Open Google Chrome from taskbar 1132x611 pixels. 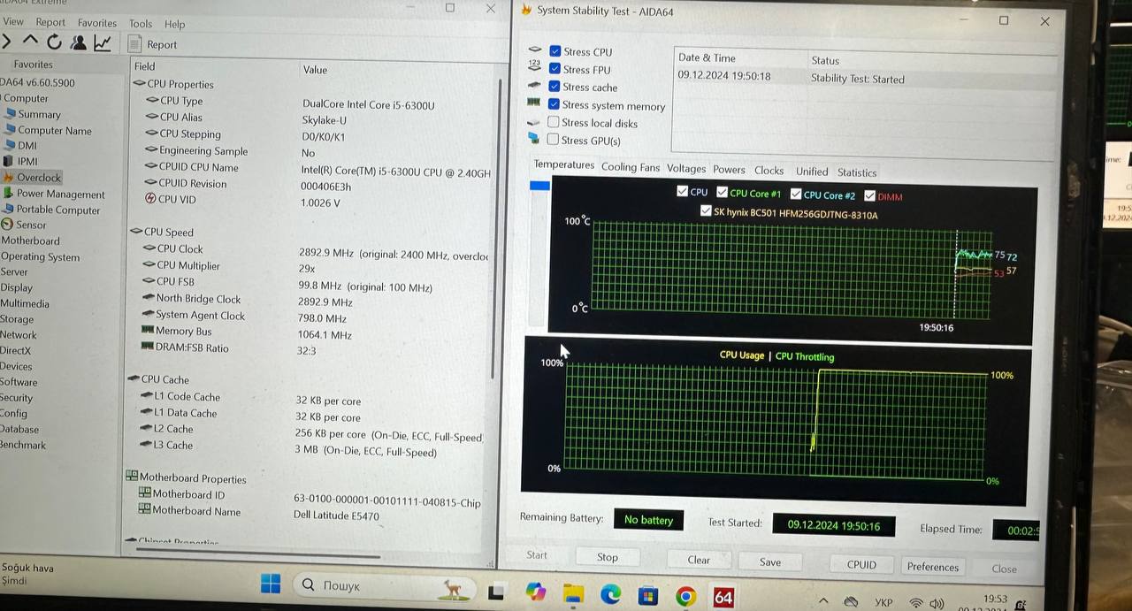click(685, 597)
